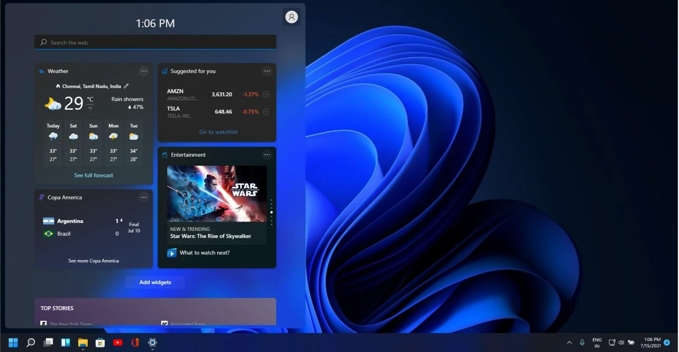Open Entertainment widget more options menu
679x352 pixels.
[x=267, y=155]
